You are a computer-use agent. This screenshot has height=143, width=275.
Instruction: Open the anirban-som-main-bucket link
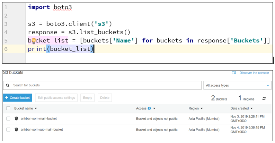click(38, 118)
